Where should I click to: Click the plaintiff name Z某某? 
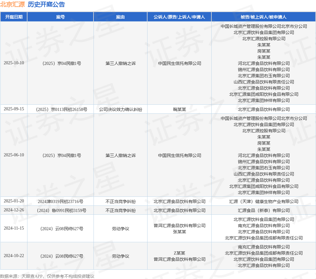(180, 253)
